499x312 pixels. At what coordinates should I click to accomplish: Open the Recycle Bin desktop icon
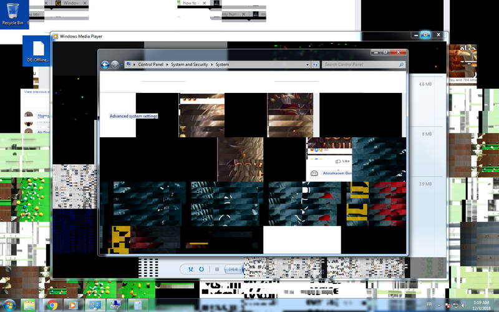12,14
